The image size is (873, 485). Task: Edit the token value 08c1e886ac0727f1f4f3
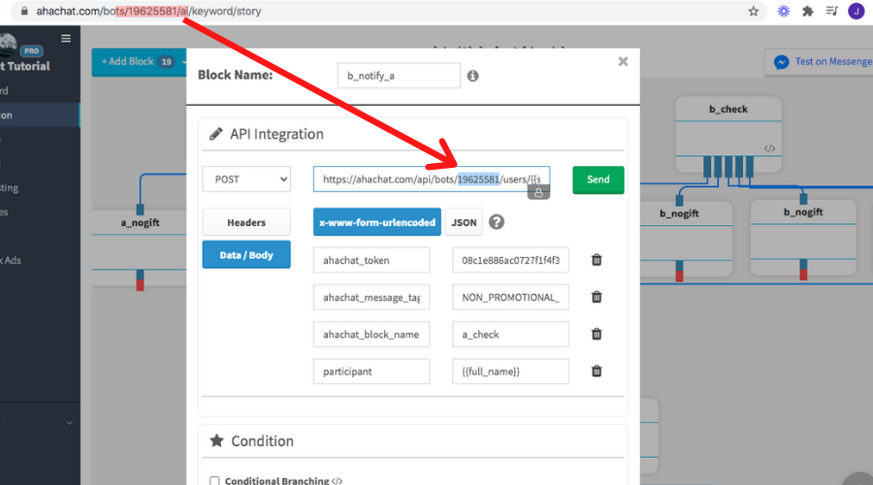pos(510,260)
